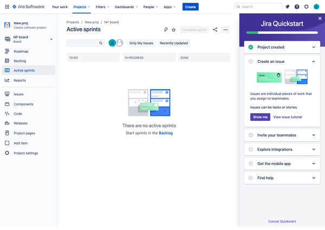This screenshot has height=230, width=325.
Task: Click the Add item icon
Action: [7, 143]
